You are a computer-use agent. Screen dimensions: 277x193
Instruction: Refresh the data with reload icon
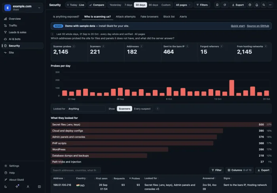[225, 5]
